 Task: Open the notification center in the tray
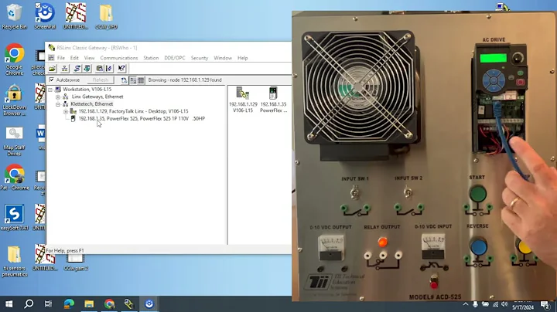pos(545,304)
